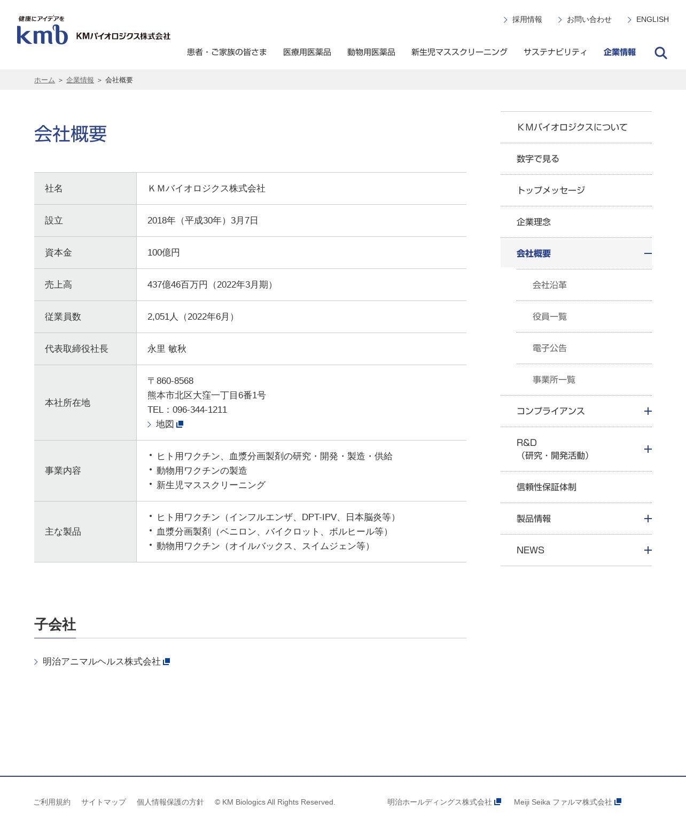Click chevron arrow before ENGLISH
The image size is (686, 826).
[x=629, y=20]
